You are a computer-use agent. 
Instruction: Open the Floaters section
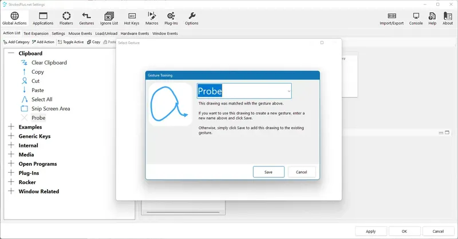click(66, 18)
